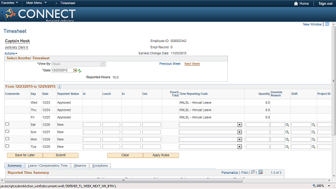
Task: Click the Home icon in top bar
Action: pyautogui.click(x=296, y=4)
